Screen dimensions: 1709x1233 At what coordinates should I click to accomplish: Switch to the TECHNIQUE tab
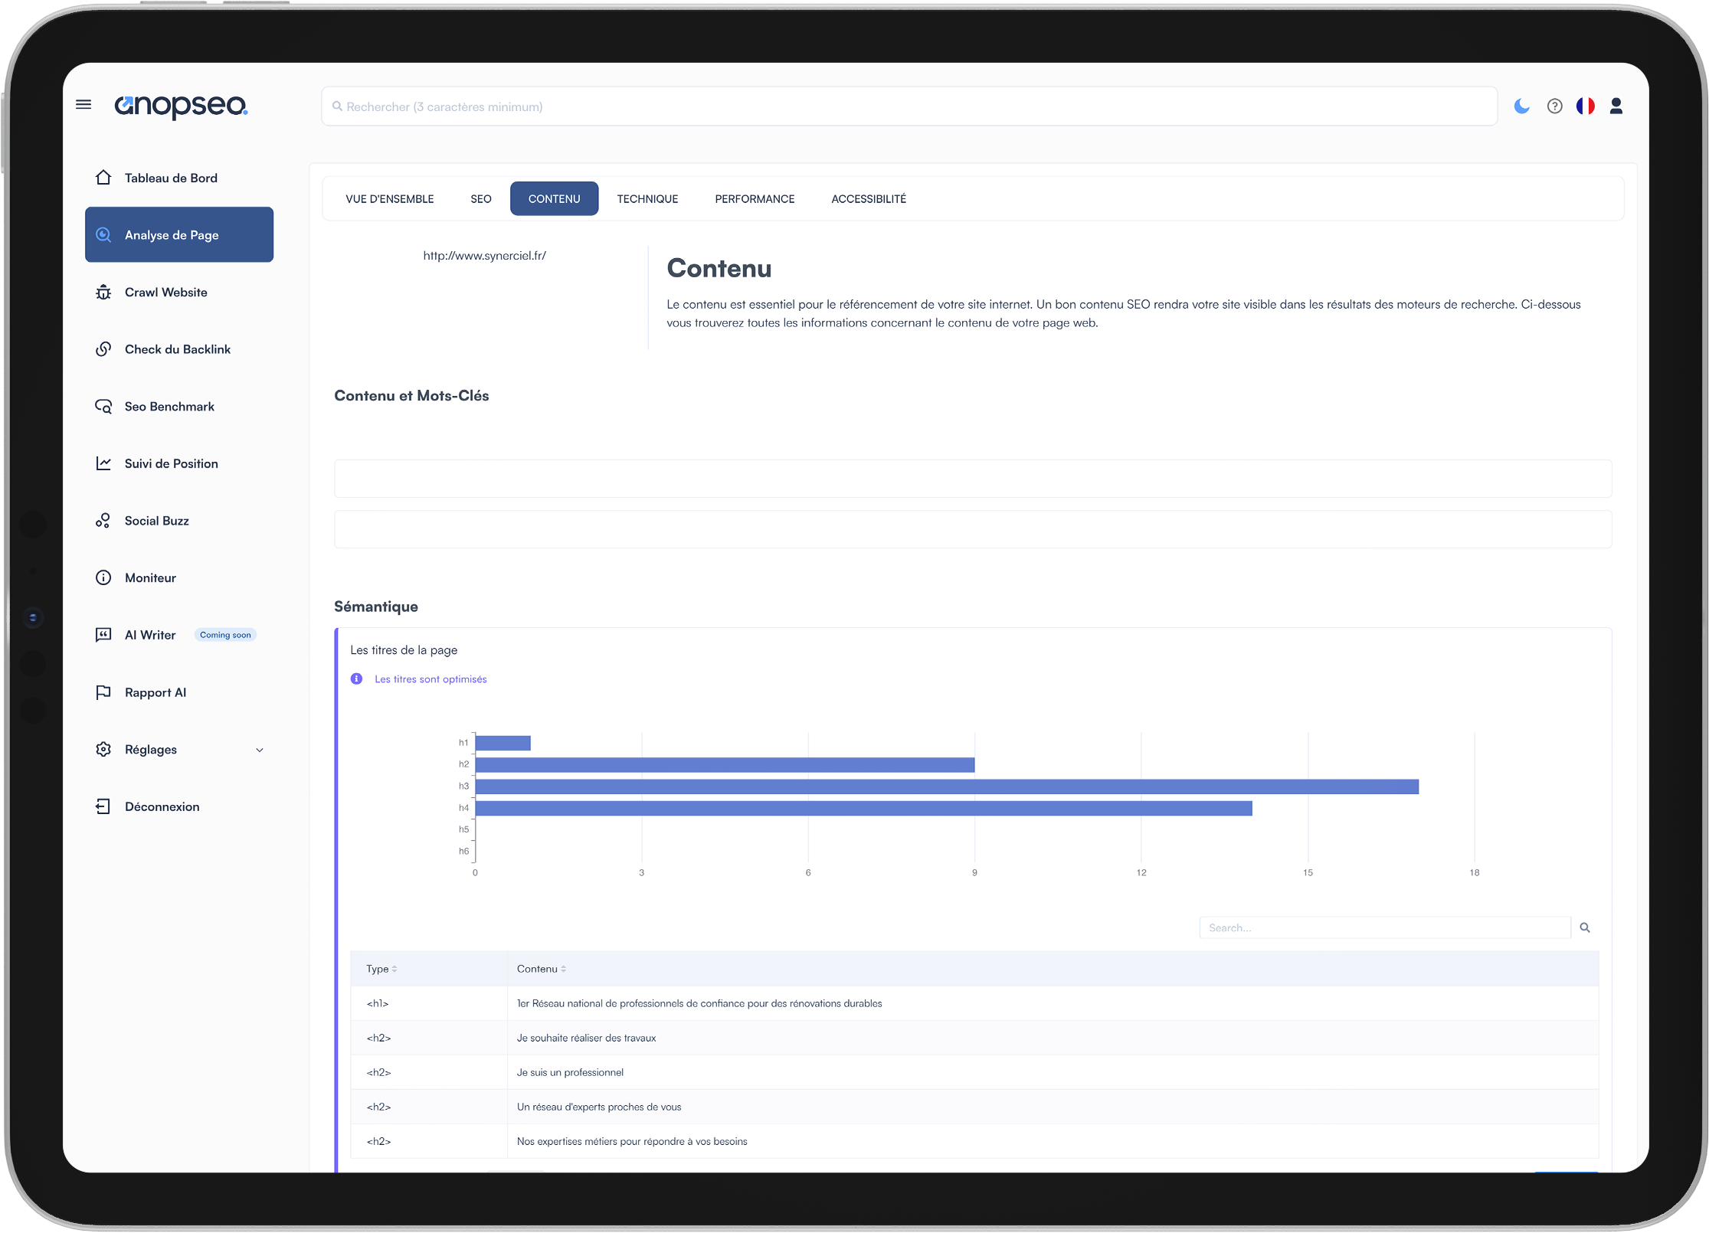click(x=649, y=199)
